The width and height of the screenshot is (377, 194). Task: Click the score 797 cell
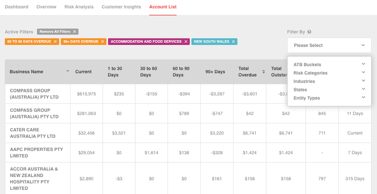(x=322, y=178)
